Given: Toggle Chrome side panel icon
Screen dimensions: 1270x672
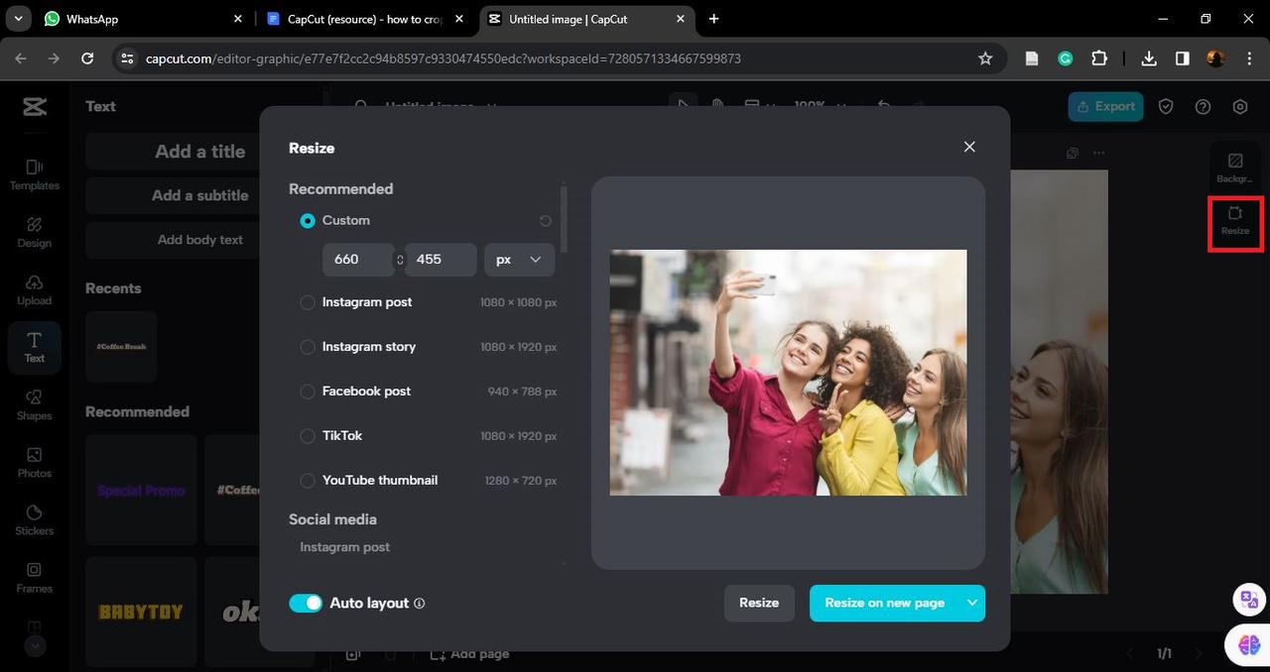Looking at the screenshot, I should pos(1183,58).
